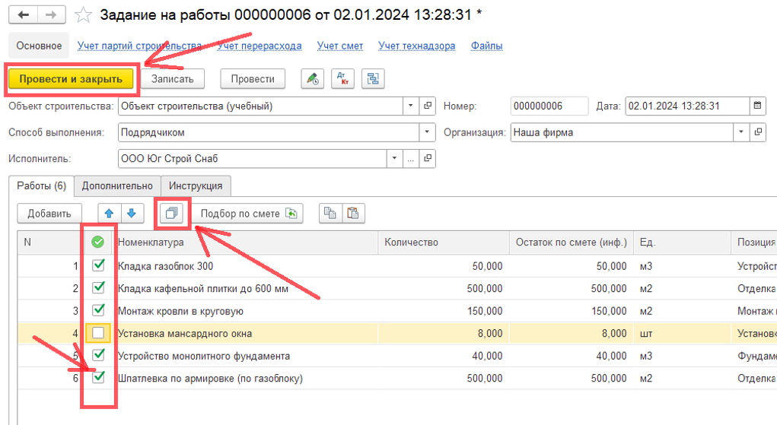Click the toggle-all checkmarks icon button
This screenshot has width=777, height=425.
[171, 214]
